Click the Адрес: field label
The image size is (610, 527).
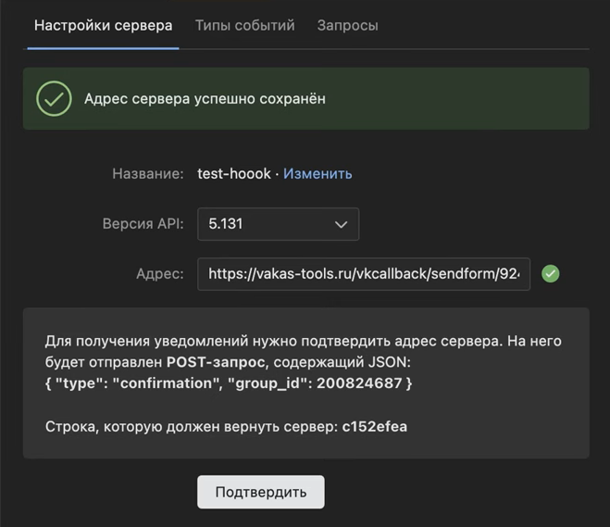[159, 274]
